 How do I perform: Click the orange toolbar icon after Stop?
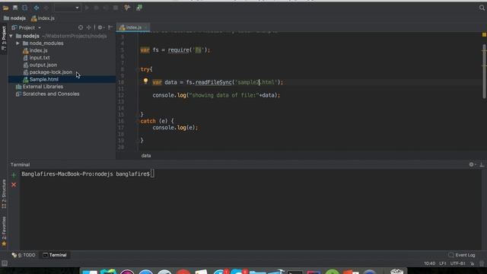[127, 8]
